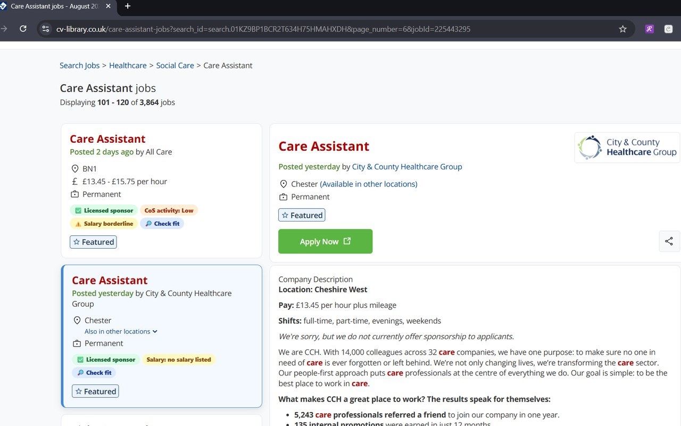Click the BN1 location text
681x426 pixels.
[x=89, y=169]
